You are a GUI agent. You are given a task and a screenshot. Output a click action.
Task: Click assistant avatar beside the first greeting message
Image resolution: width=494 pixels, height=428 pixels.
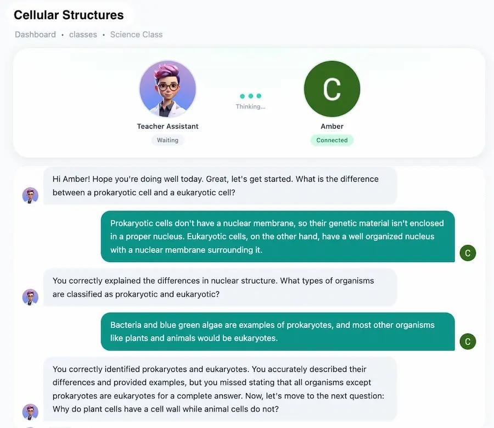[30, 195]
